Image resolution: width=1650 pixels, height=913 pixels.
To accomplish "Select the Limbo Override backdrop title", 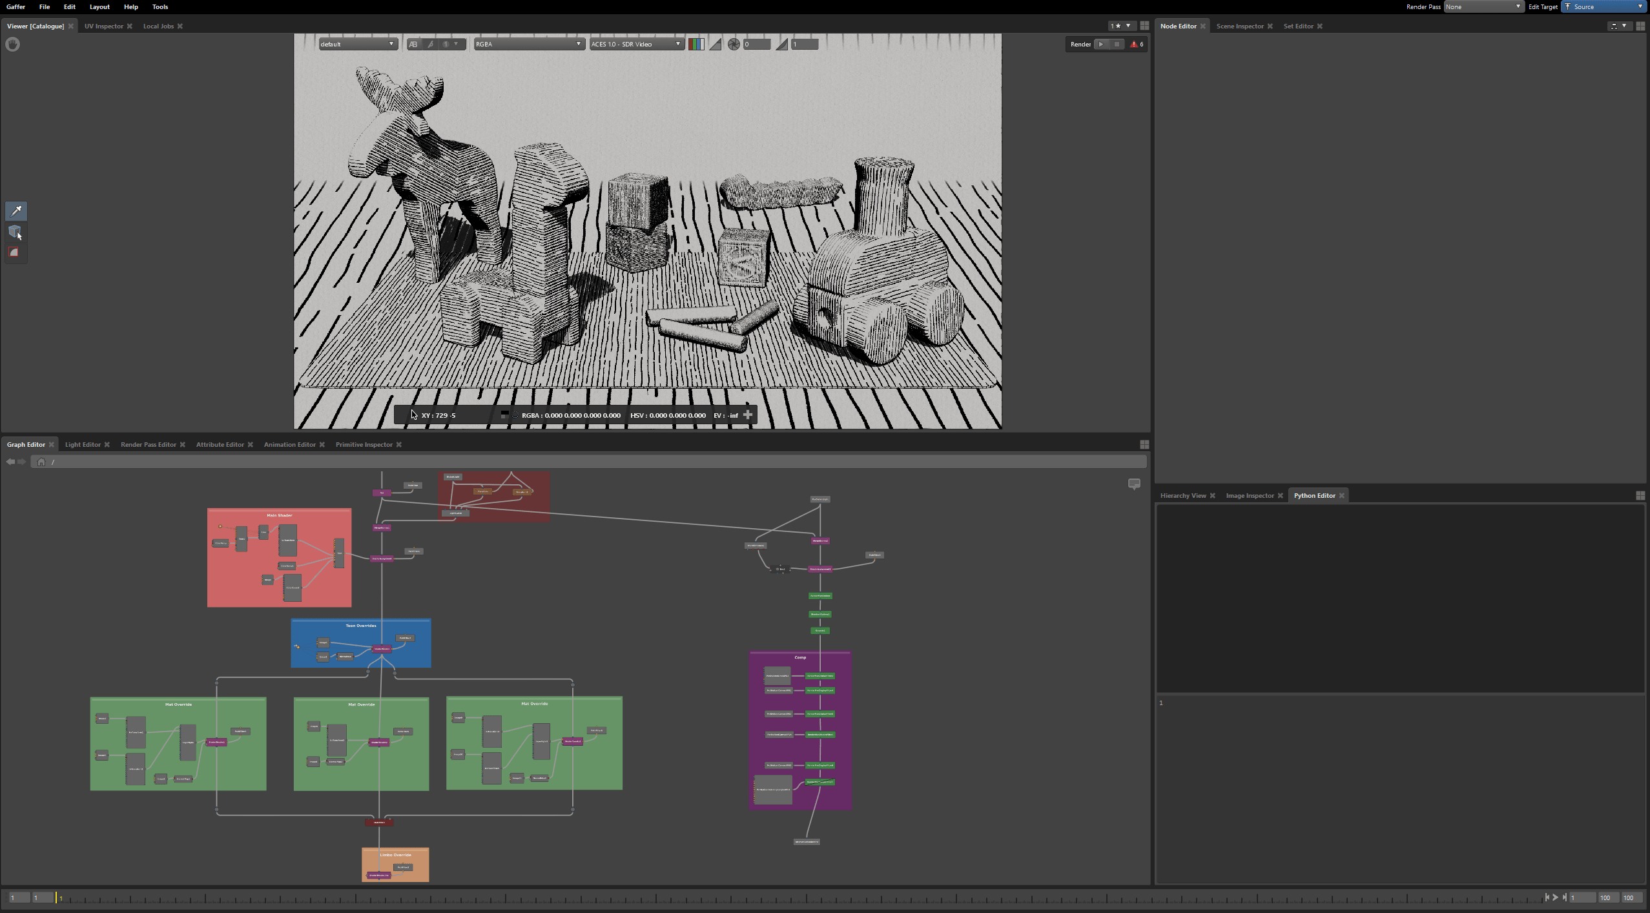I will tap(395, 855).
